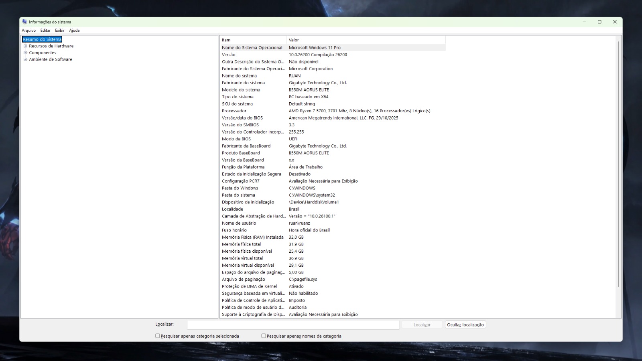Enable Pesquisar apenas categoria selecionada checkbox
The width and height of the screenshot is (642, 361).
(158, 336)
